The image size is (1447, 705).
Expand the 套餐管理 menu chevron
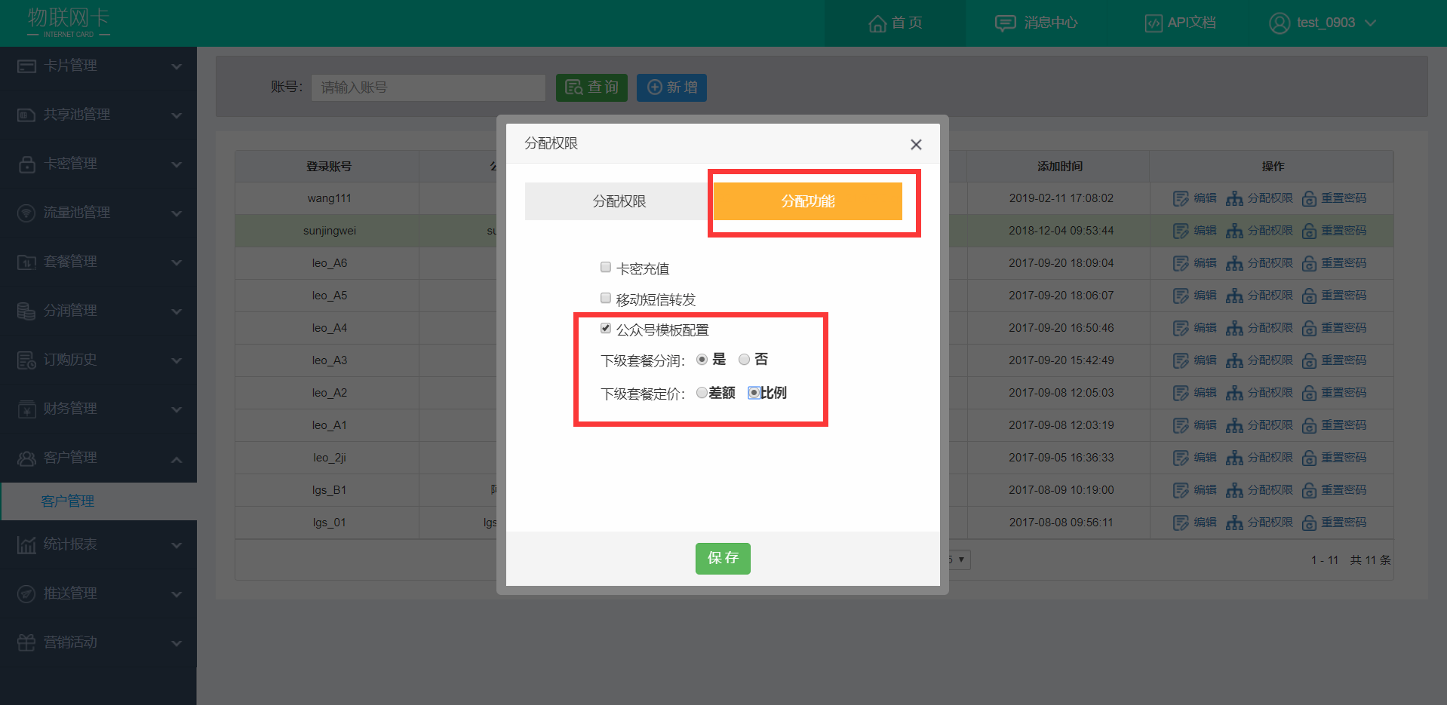click(177, 262)
